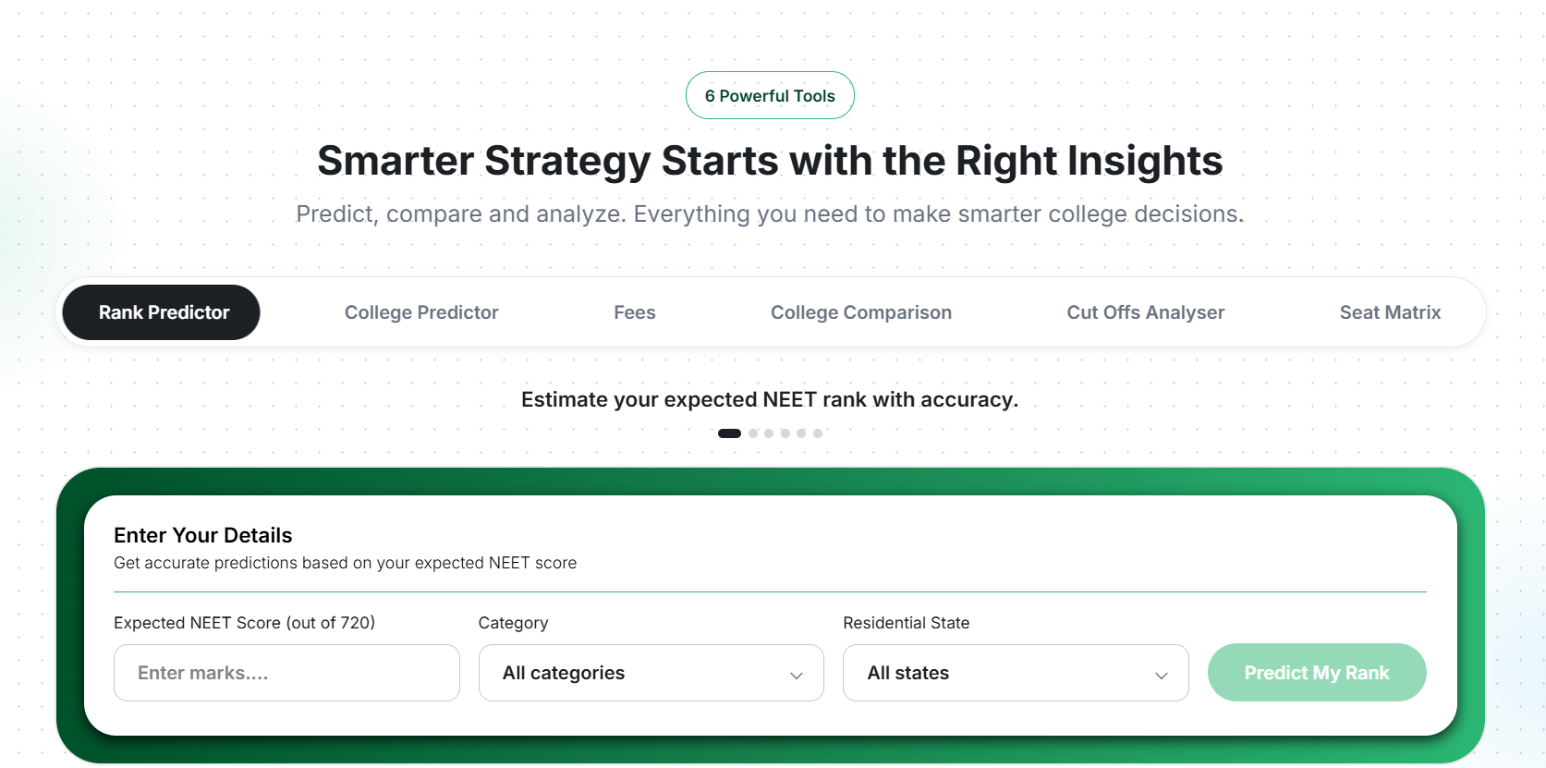Screen dimensions: 1546x768
Task: Jump to the second carousel dot
Action: click(x=753, y=433)
